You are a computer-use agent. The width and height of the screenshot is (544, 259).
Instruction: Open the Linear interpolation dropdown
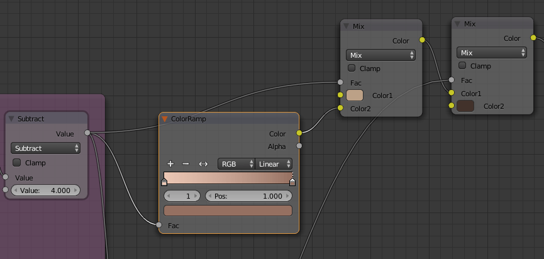click(x=274, y=164)
